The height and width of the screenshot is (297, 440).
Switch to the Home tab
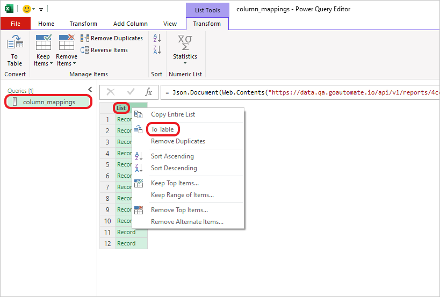(x=46, y=24)
